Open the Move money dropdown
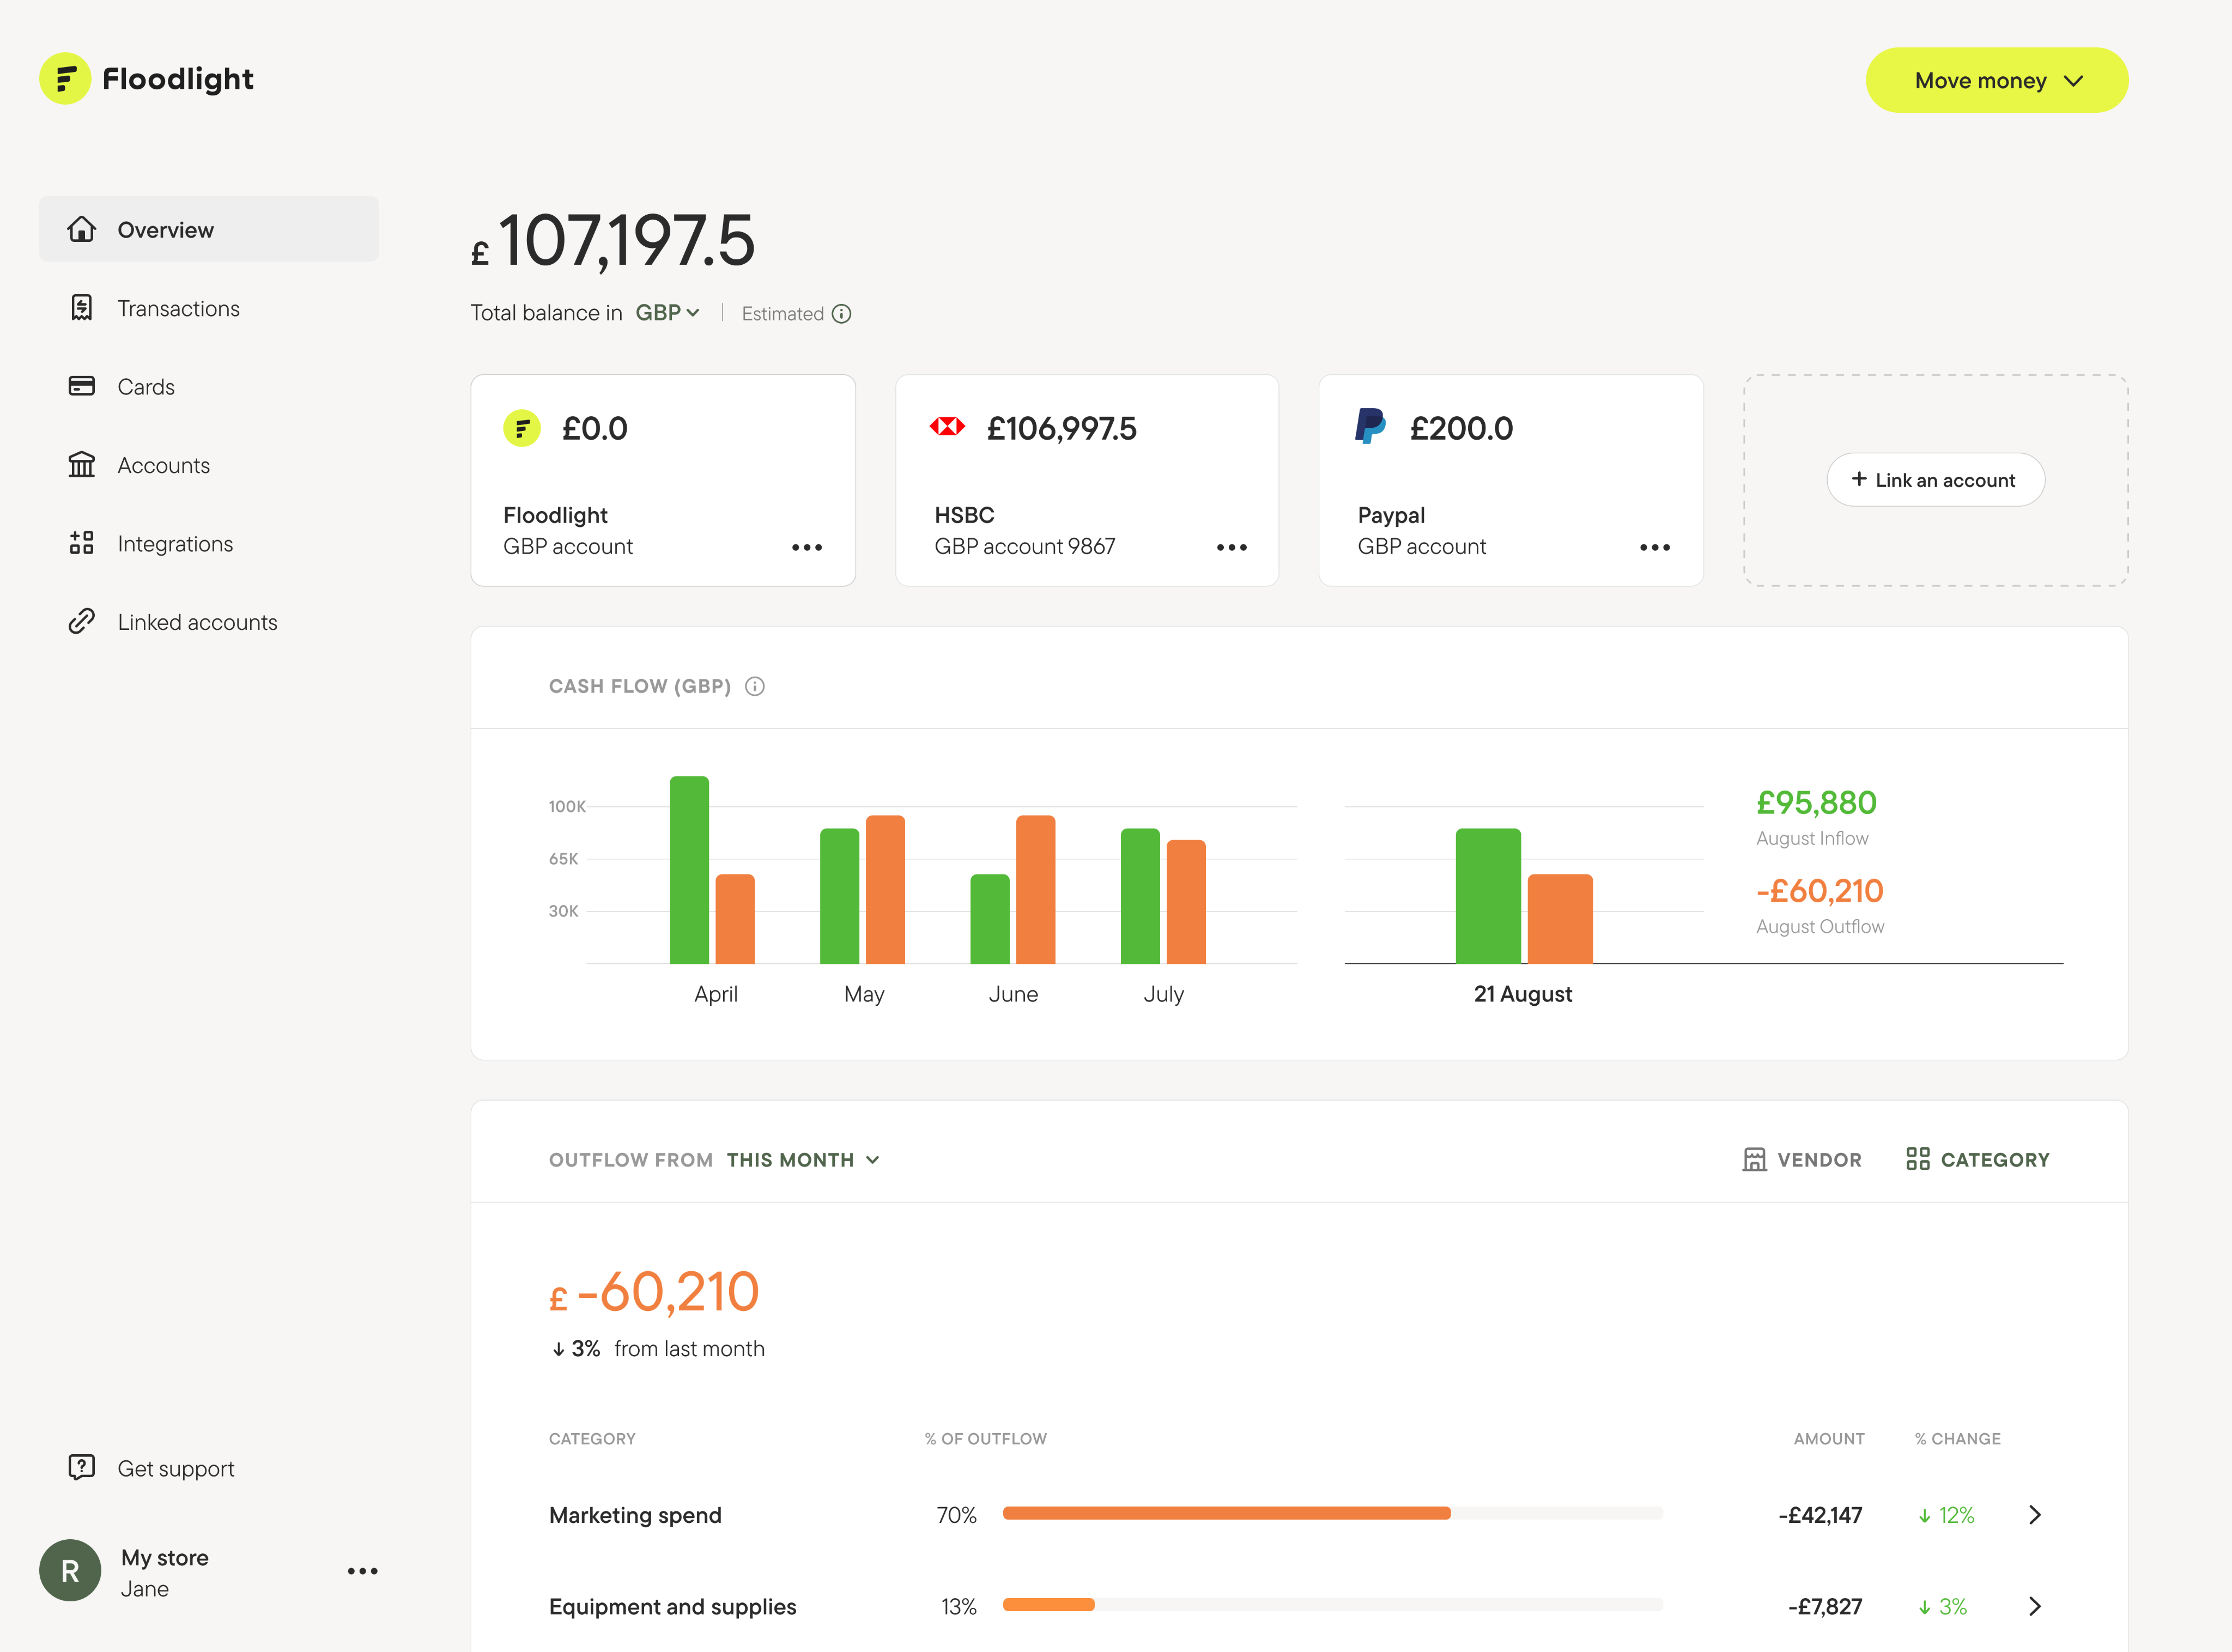 tap(1997, 80)
